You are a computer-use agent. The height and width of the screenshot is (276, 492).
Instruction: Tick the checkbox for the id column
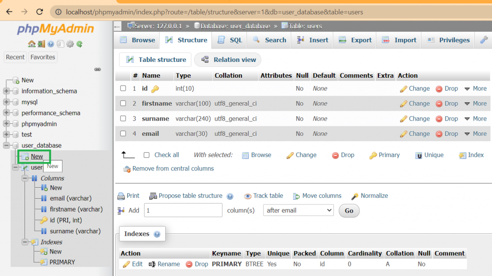pyautogui.click(x=123, y=88)
